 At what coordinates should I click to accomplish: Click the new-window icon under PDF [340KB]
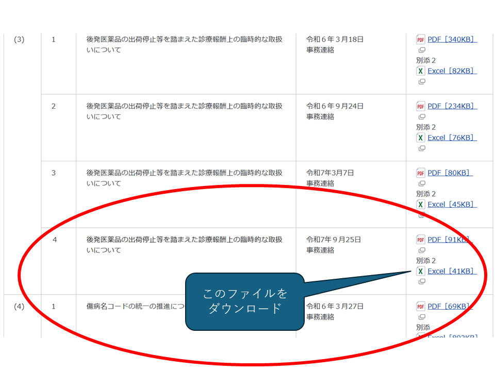point(421,50)
